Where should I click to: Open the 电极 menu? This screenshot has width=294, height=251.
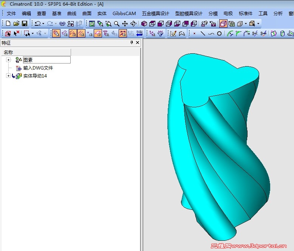coord(228,14)
